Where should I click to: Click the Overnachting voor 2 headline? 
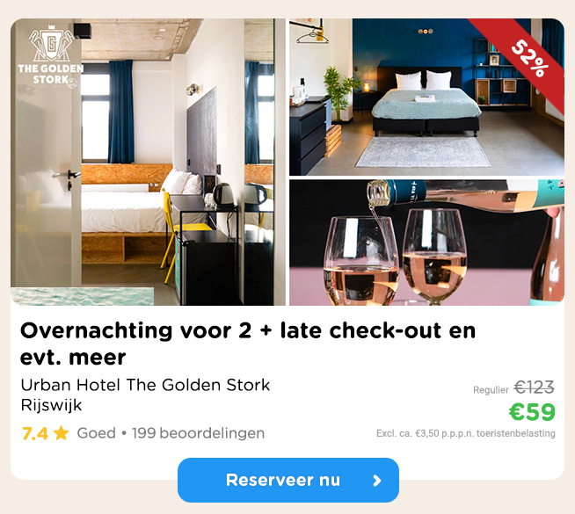[248, 344]
